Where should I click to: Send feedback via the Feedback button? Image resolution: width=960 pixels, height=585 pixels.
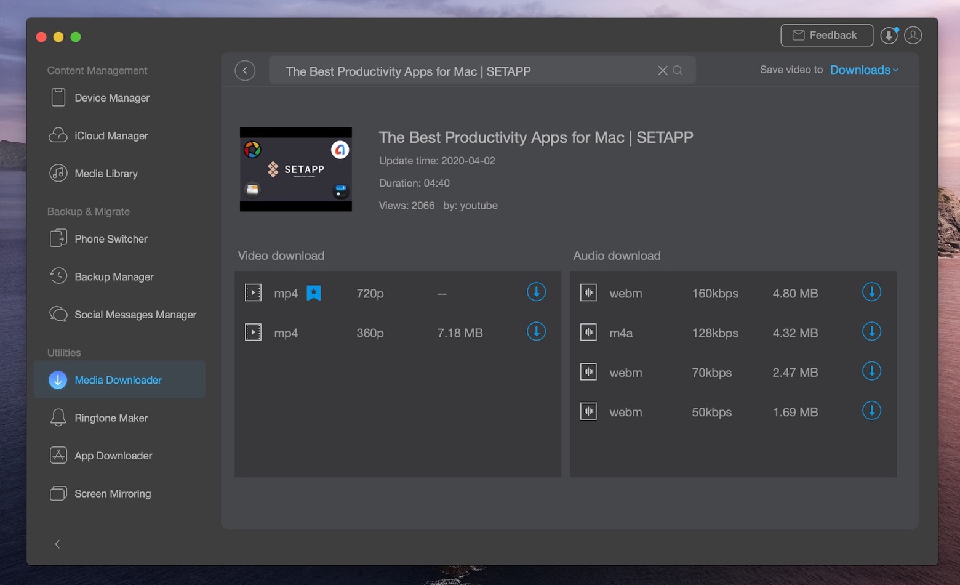click(x=826, y=35)
